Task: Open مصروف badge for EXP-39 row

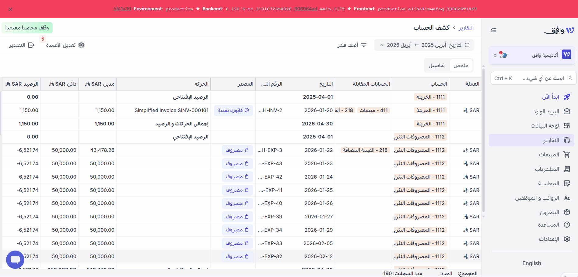Action: [237, 217]
